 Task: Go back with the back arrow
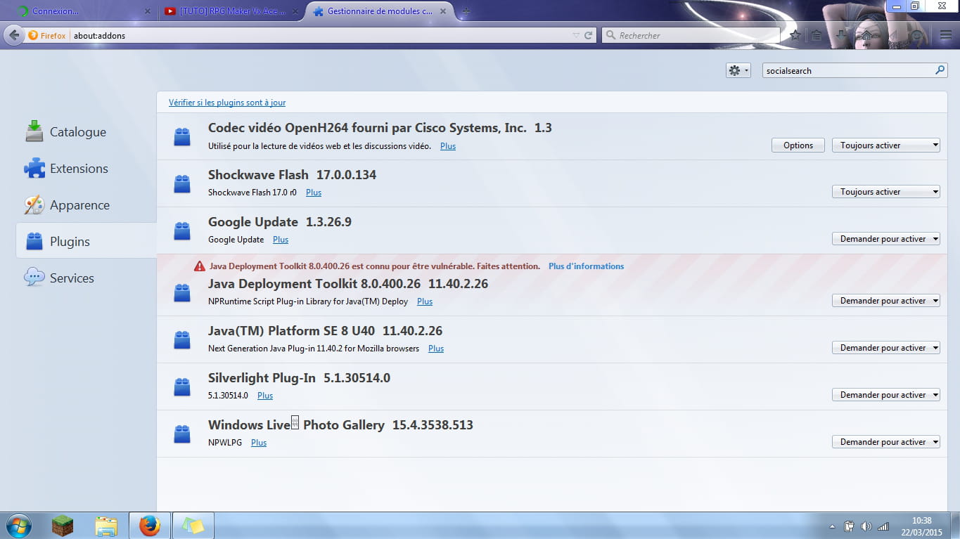[13, 35]
